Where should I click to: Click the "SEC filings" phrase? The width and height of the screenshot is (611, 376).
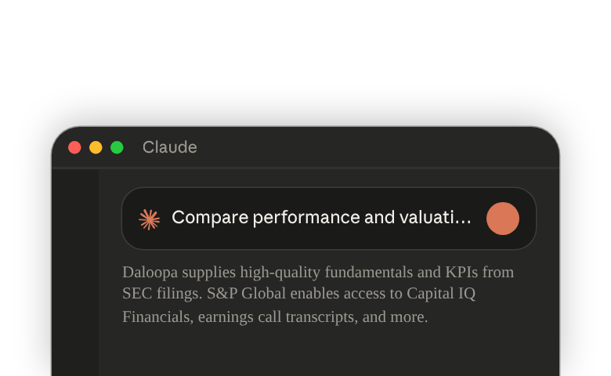click(162, 294)
